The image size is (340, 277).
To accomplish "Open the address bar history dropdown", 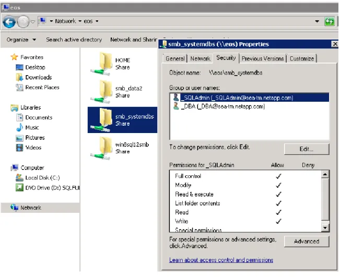I will tap(317, 21).
